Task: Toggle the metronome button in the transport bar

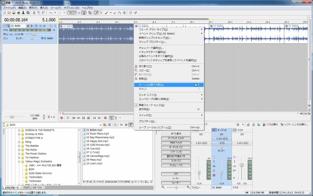Action: click(x=112, y=118)
